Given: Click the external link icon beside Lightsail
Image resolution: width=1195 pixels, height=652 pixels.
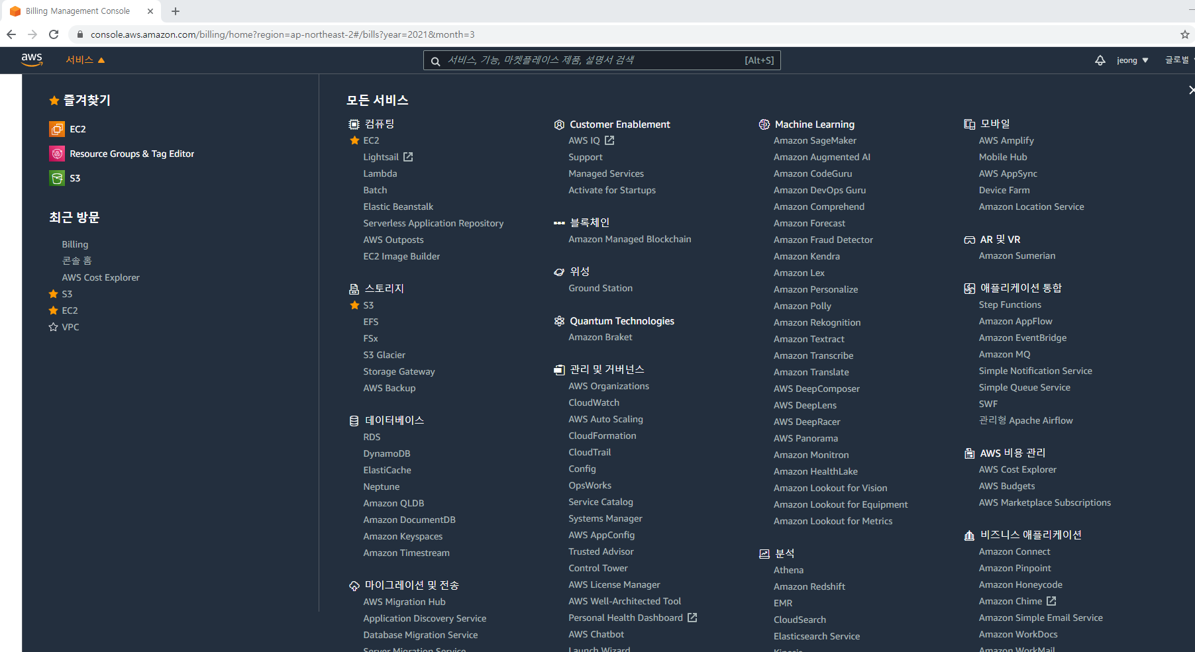Looking at the screenshot, I should coord(408,157).
